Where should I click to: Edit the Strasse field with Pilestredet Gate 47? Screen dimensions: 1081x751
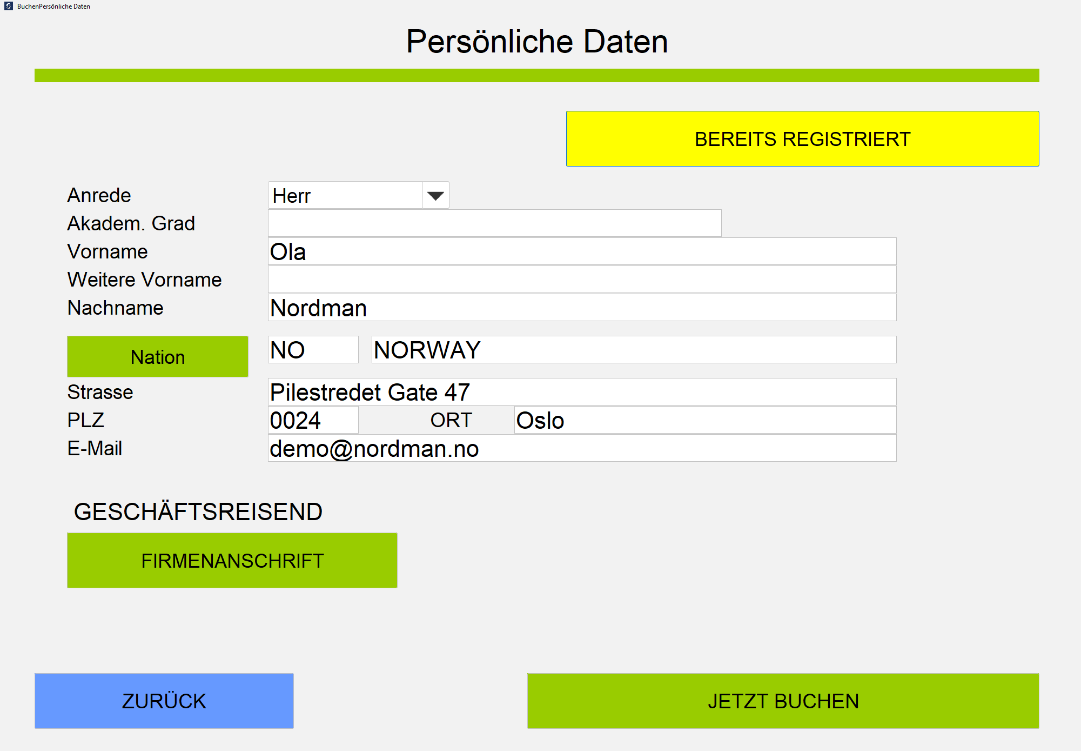pos(582,393)
